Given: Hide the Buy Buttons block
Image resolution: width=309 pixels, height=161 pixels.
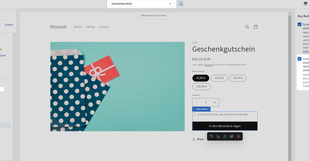Looking at the screenshot, I should point(232,136).
